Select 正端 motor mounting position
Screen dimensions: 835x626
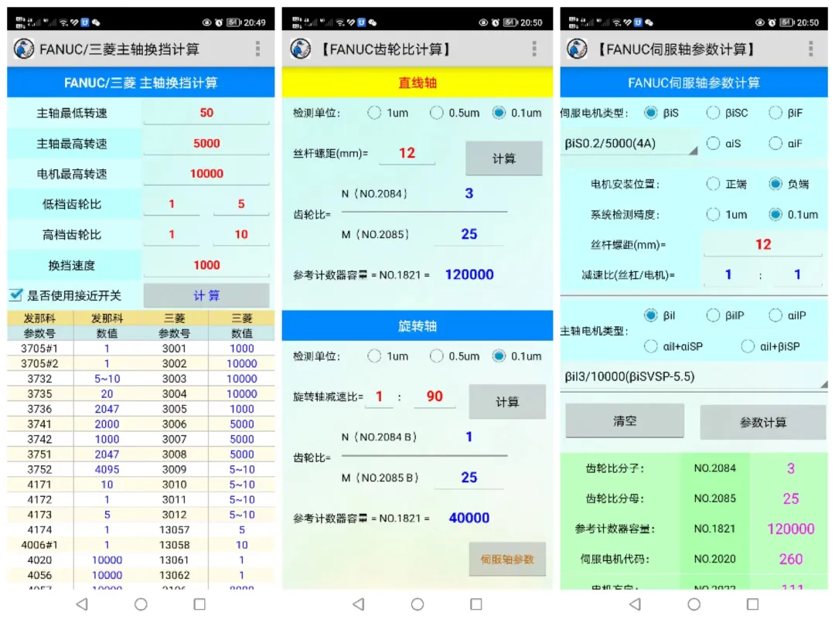713,184
